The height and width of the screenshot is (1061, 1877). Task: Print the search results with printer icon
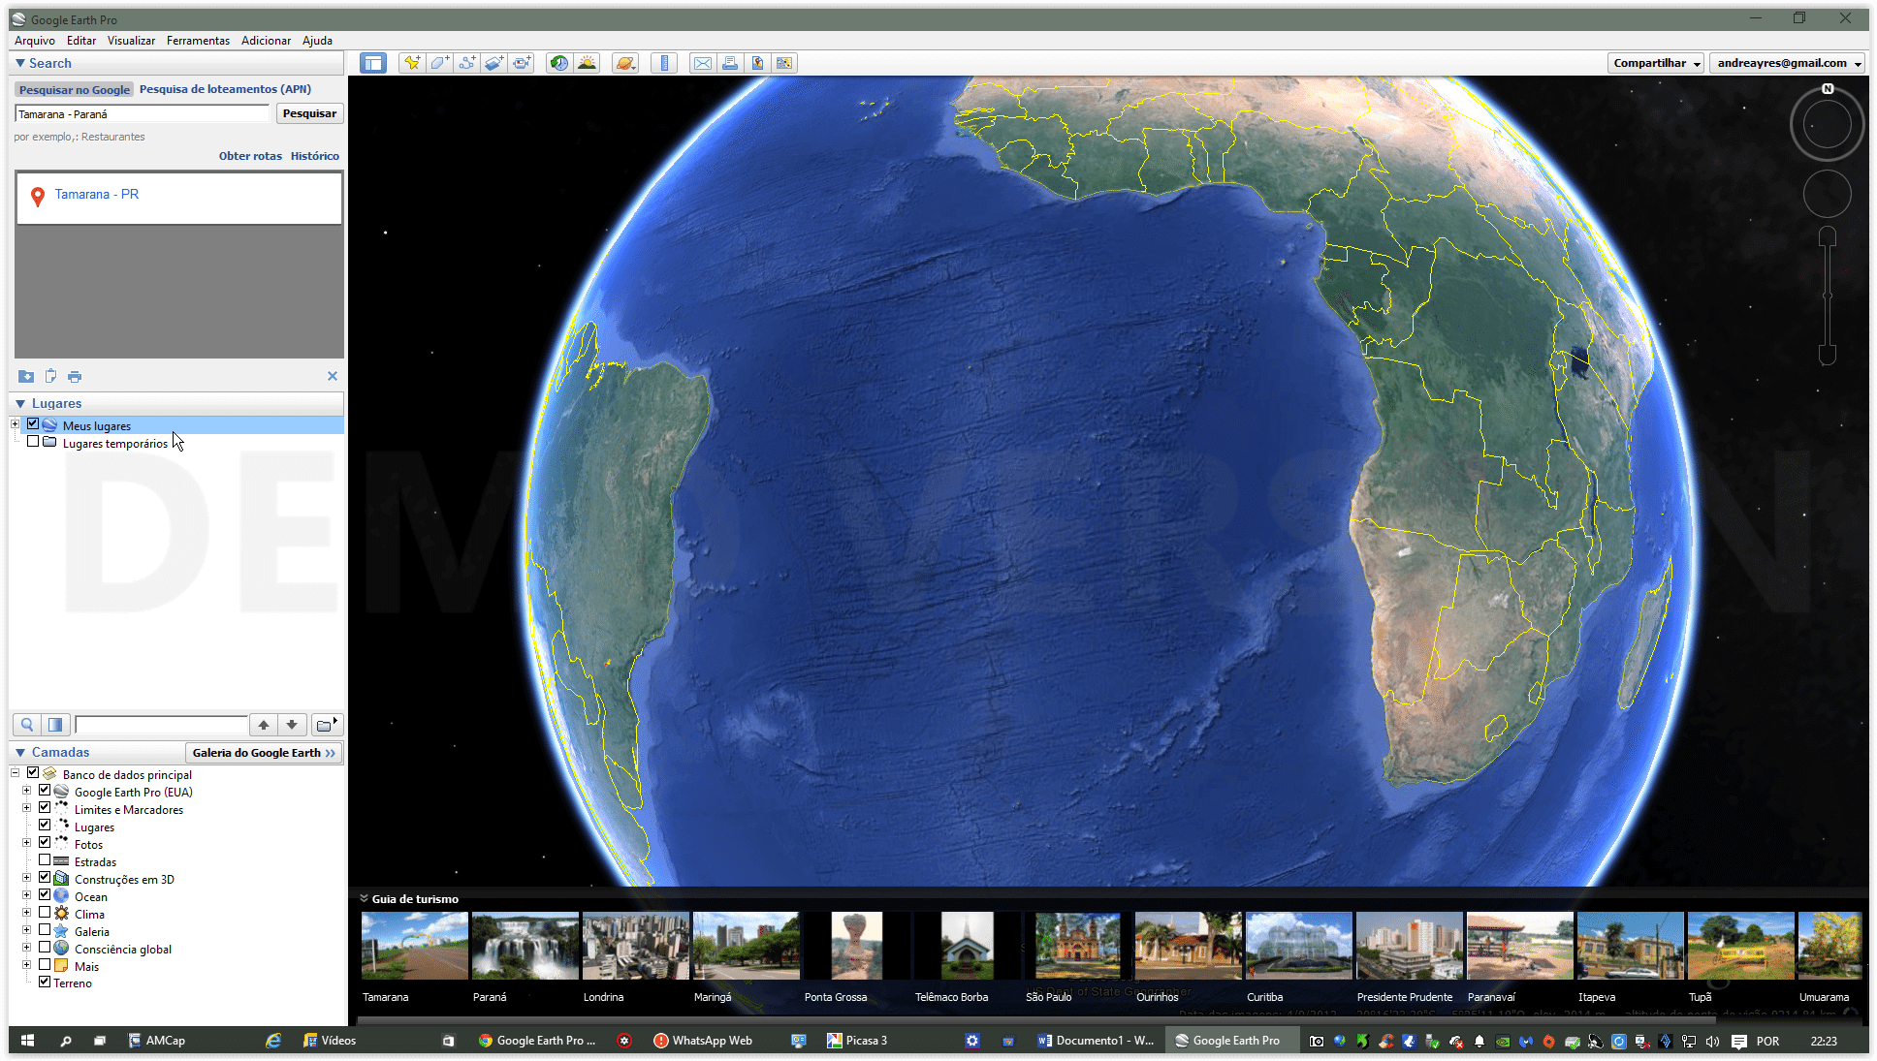coord(75,376)
